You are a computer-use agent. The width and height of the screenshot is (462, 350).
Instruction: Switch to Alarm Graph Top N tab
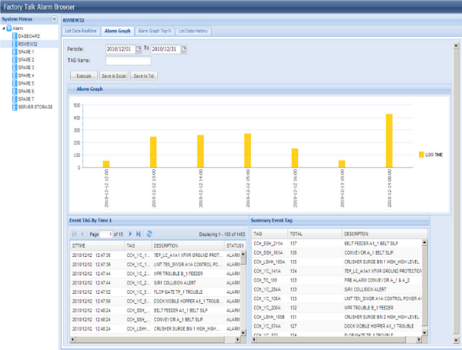[x=155, y=31]
